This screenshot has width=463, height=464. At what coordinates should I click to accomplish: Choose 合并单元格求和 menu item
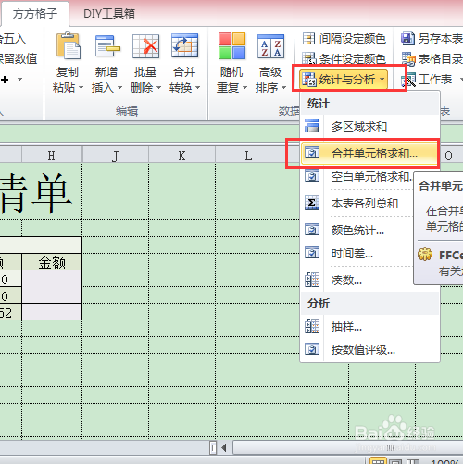[x=369, y=153]
